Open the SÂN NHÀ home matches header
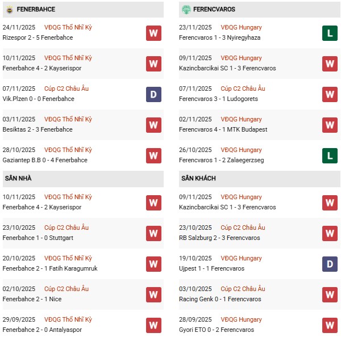The width and height of the screenshot is (341, 337). pos(18,178)
